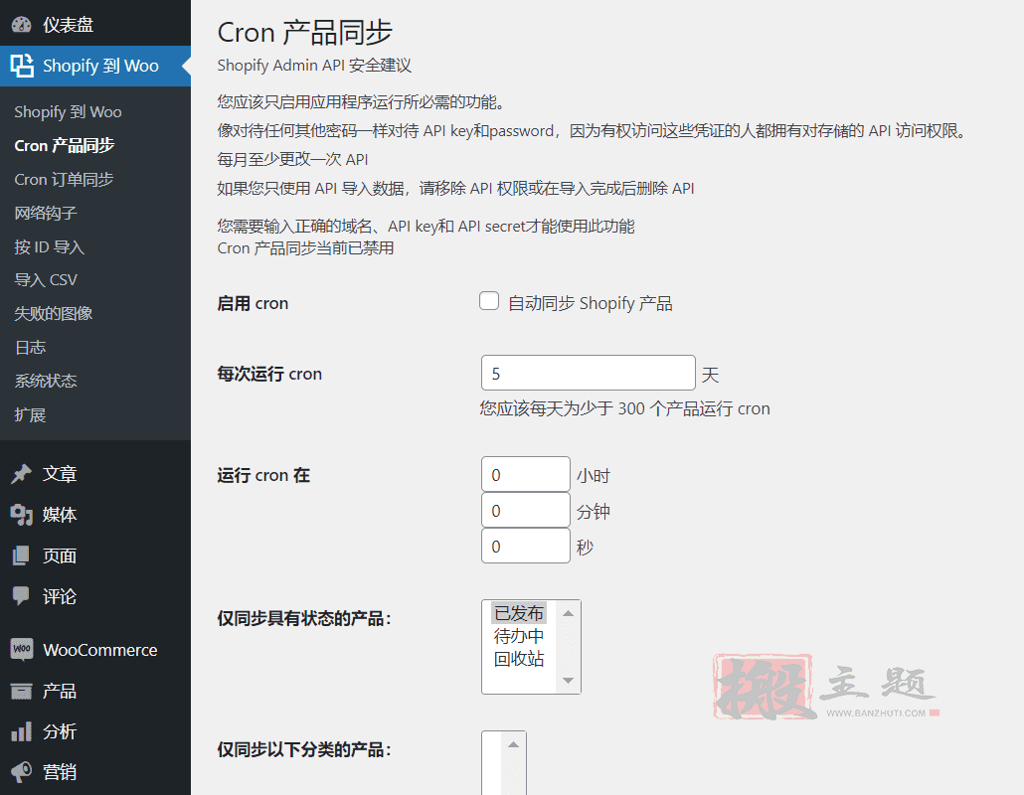Click the megaphone icon beside 营销

point(22,772)
